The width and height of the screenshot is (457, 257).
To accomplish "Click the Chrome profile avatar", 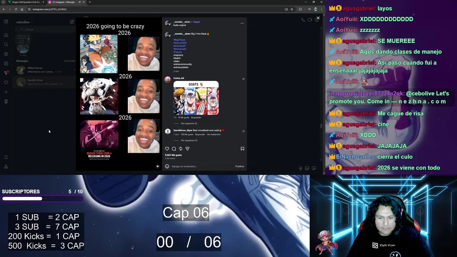I will (x=315, y=9).
